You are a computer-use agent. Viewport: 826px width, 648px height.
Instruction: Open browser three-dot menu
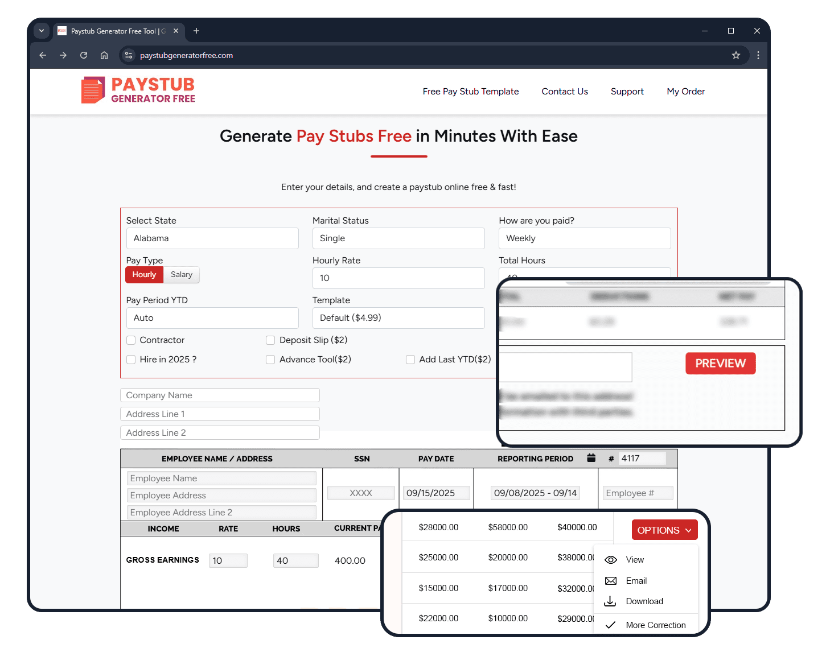click(758, 55)
